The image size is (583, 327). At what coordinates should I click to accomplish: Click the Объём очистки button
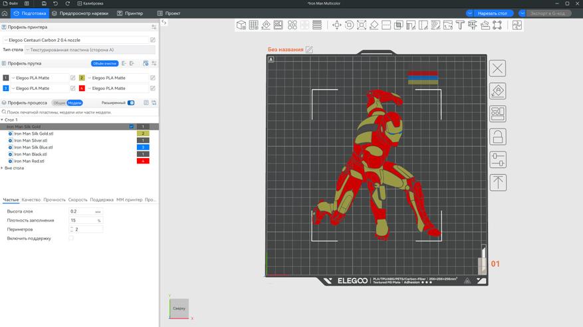104,64
